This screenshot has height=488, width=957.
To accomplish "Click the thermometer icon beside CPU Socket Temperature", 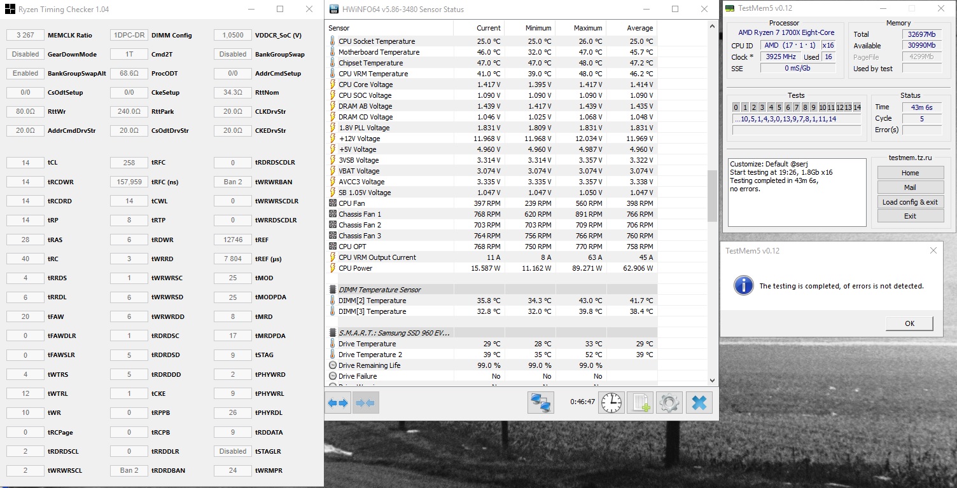I will [x=332, y=41].
